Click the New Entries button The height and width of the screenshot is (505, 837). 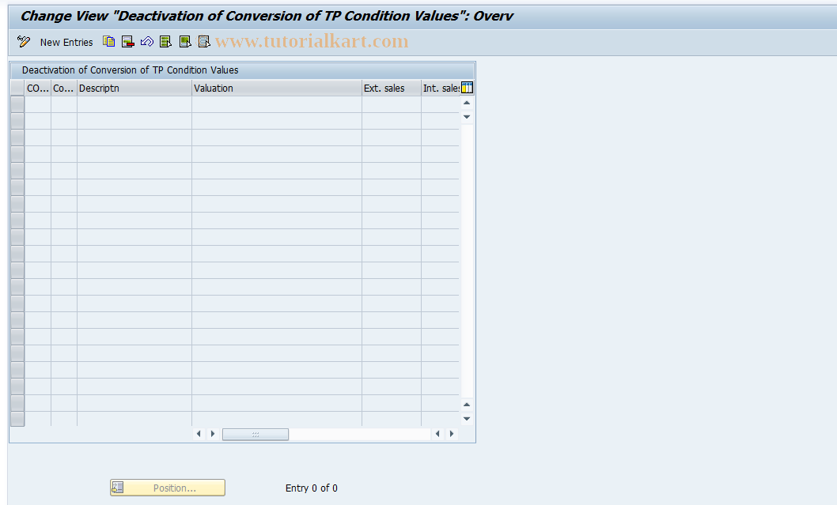point(66,42)
